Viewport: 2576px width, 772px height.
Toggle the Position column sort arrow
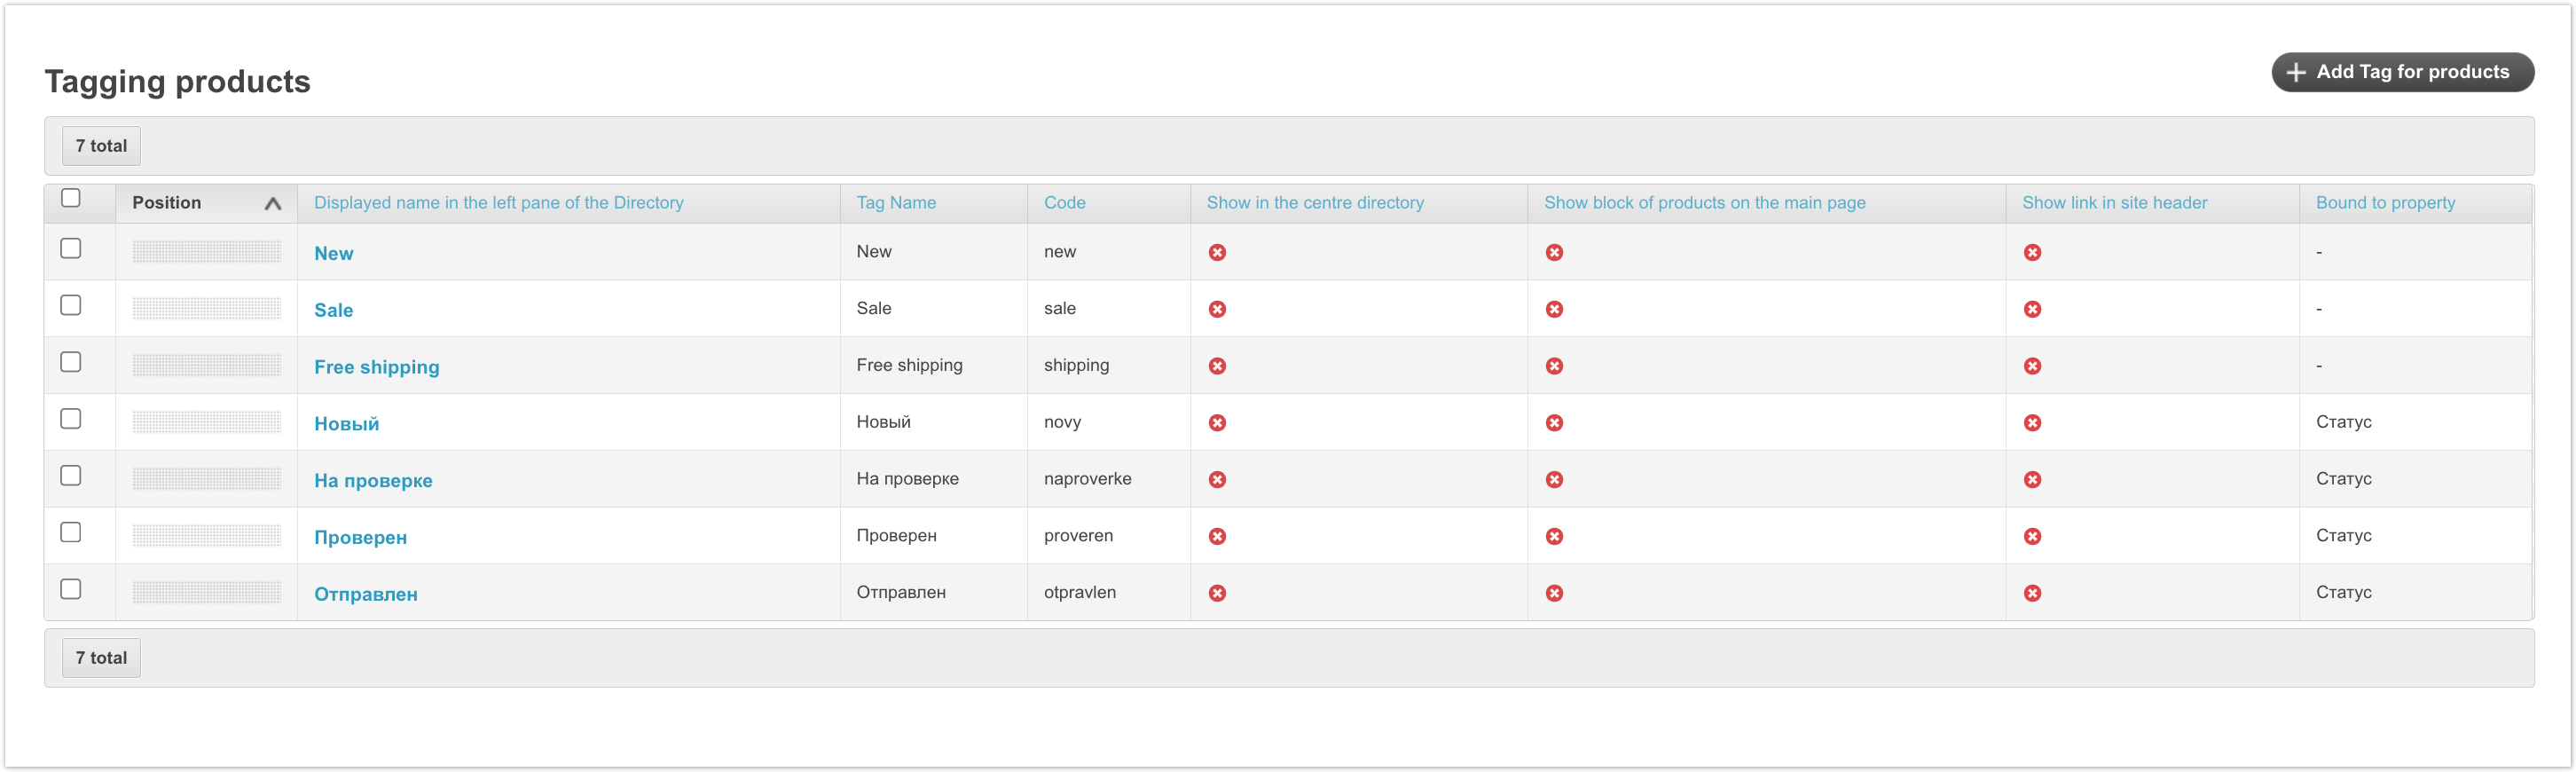tap(272, 204)
